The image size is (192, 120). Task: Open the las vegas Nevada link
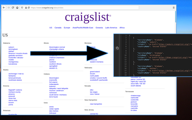(x=94, y=92)
